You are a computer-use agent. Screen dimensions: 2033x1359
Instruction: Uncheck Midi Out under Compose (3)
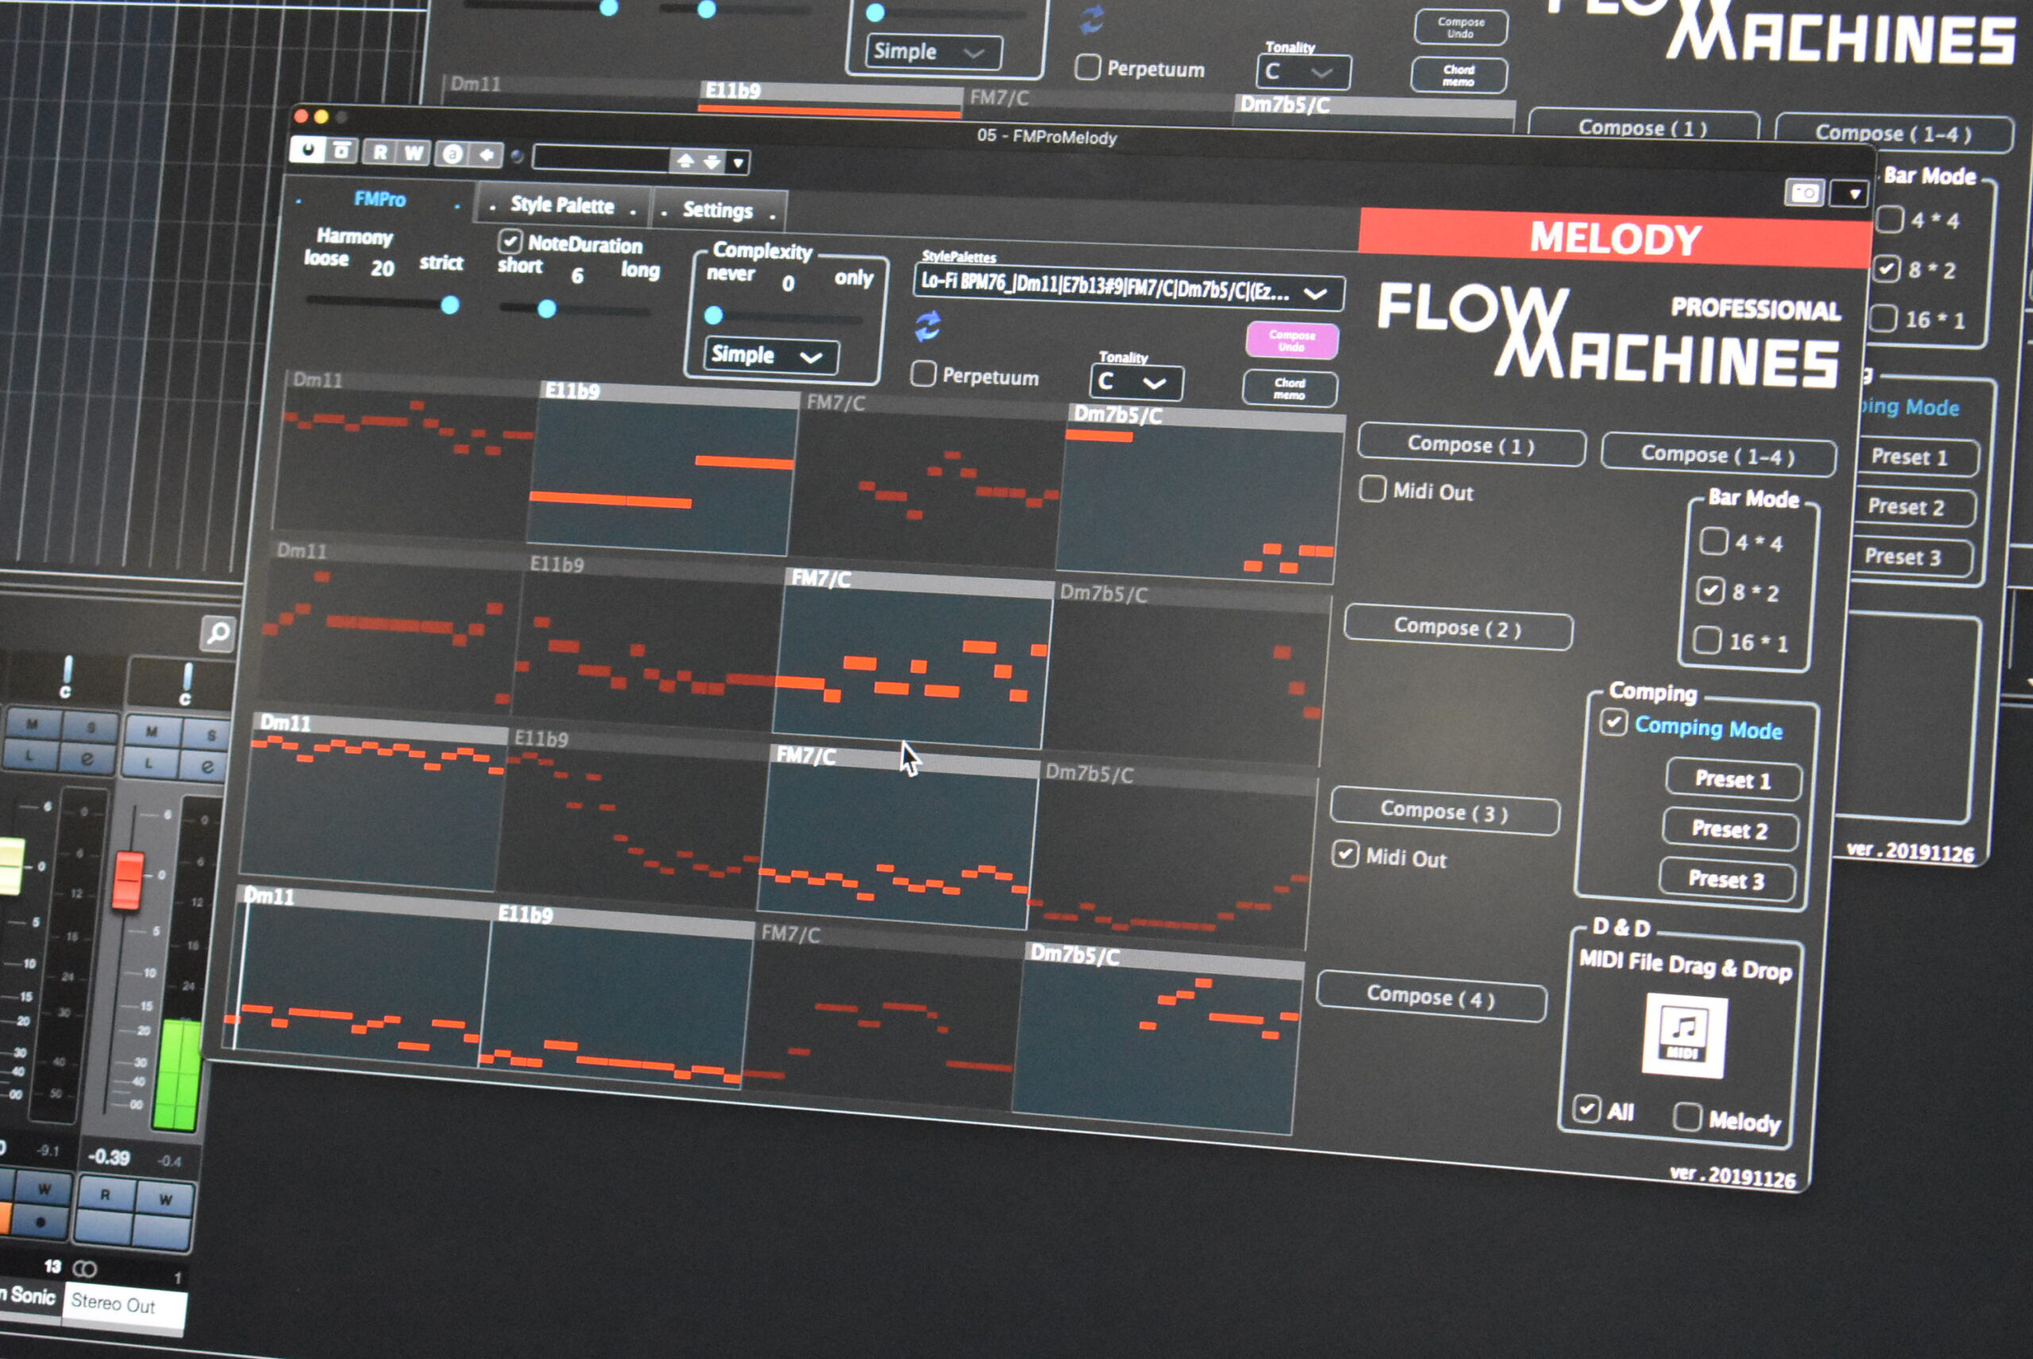click(x=1345, y=854)
